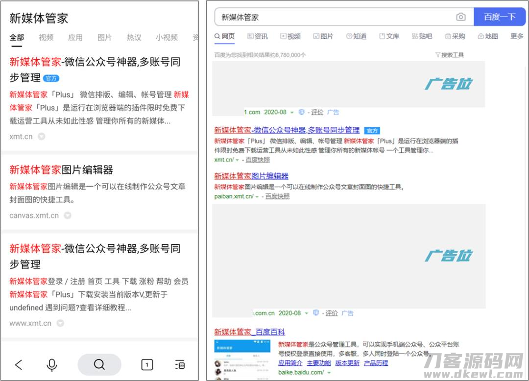529x381 pixels.
Task: Click xmt.cn URL text in mobile result
Action: pos(21,137)
